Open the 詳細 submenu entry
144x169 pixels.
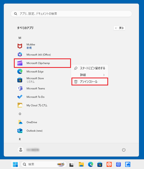(90, 75)
